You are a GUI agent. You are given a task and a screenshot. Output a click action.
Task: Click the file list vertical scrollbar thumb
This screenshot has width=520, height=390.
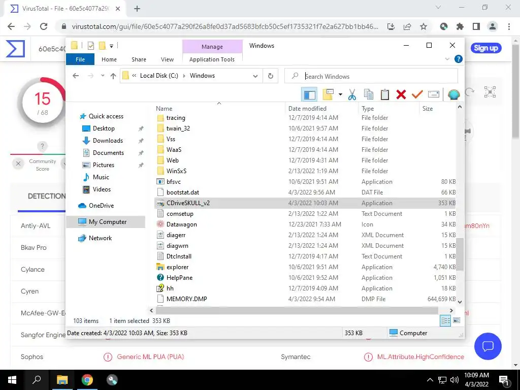coord(460,254)
